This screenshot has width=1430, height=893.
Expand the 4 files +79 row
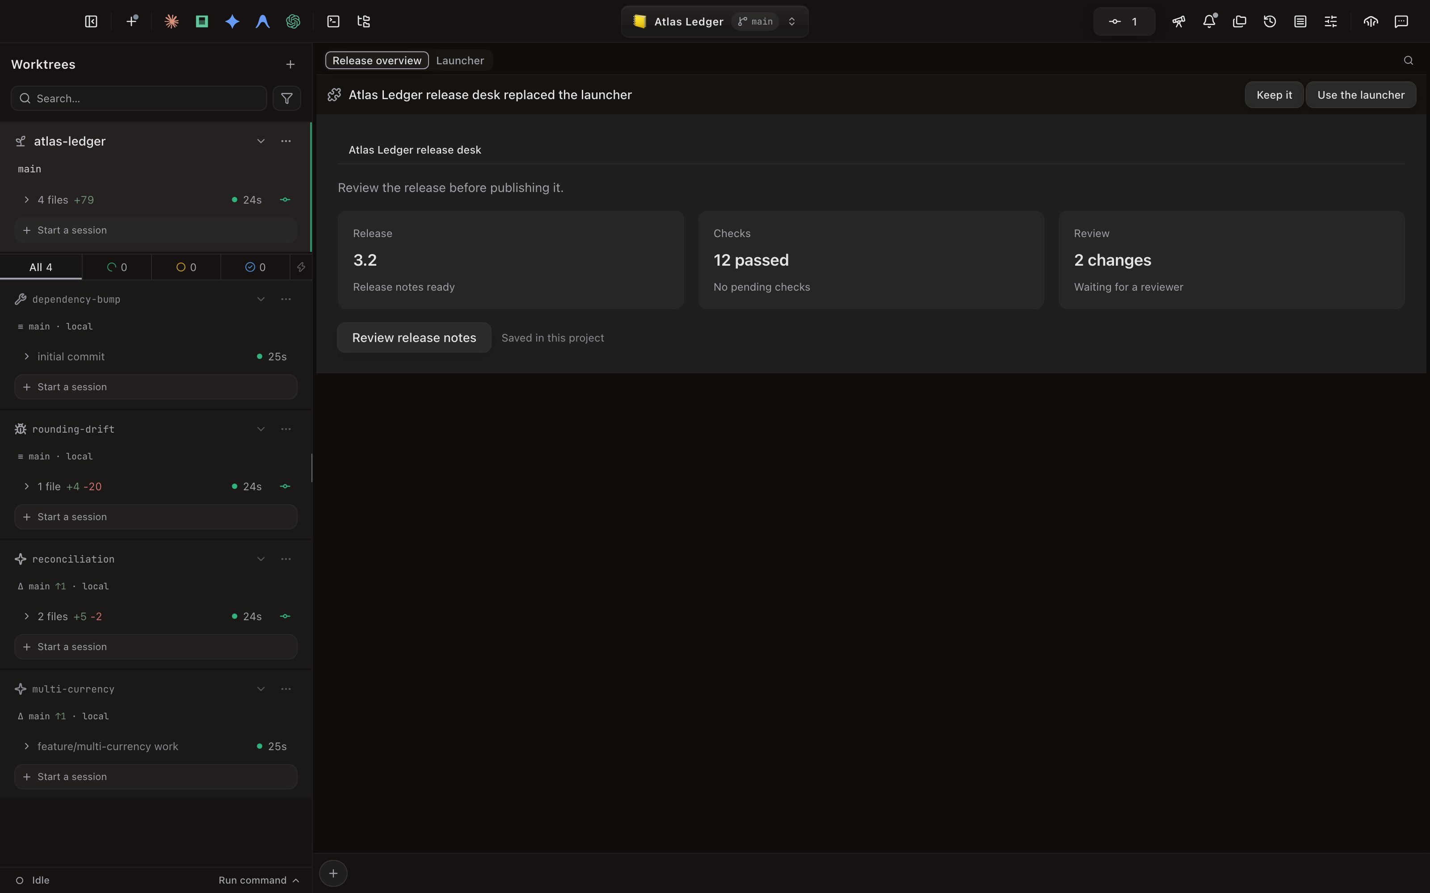point(27,200)
